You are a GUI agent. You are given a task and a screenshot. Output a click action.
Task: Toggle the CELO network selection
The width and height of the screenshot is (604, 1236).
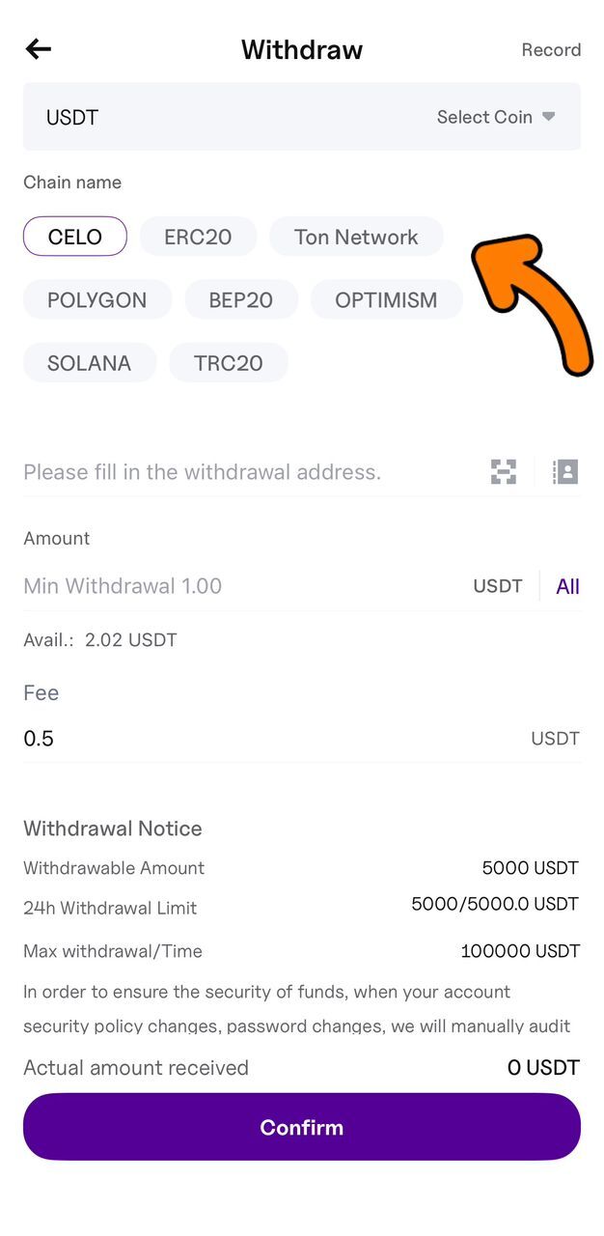pyautogui.click(x=74, y=236)
